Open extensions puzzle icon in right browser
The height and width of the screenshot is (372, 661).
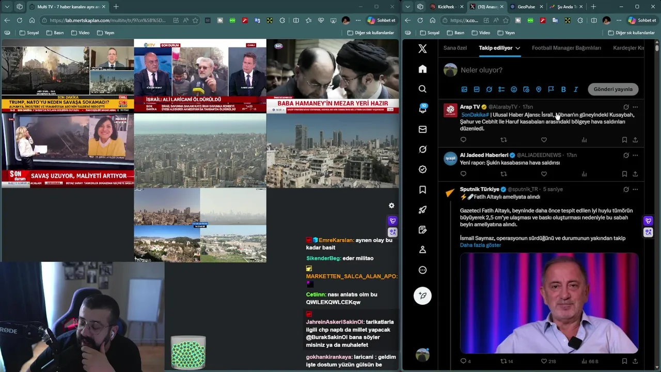pyautogui.click(x=580, y=20)
